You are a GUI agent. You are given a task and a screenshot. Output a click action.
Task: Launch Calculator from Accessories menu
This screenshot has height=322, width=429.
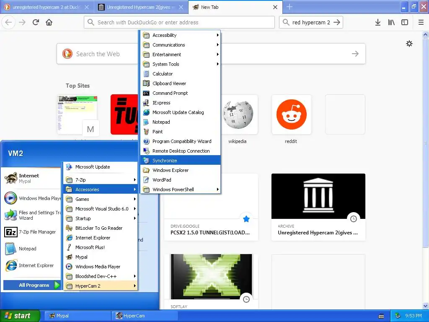coord(180,74)
